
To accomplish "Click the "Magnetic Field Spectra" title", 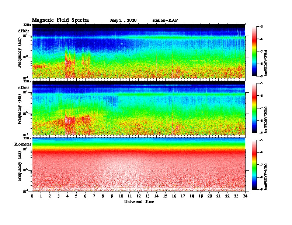I will click(60, 20).
